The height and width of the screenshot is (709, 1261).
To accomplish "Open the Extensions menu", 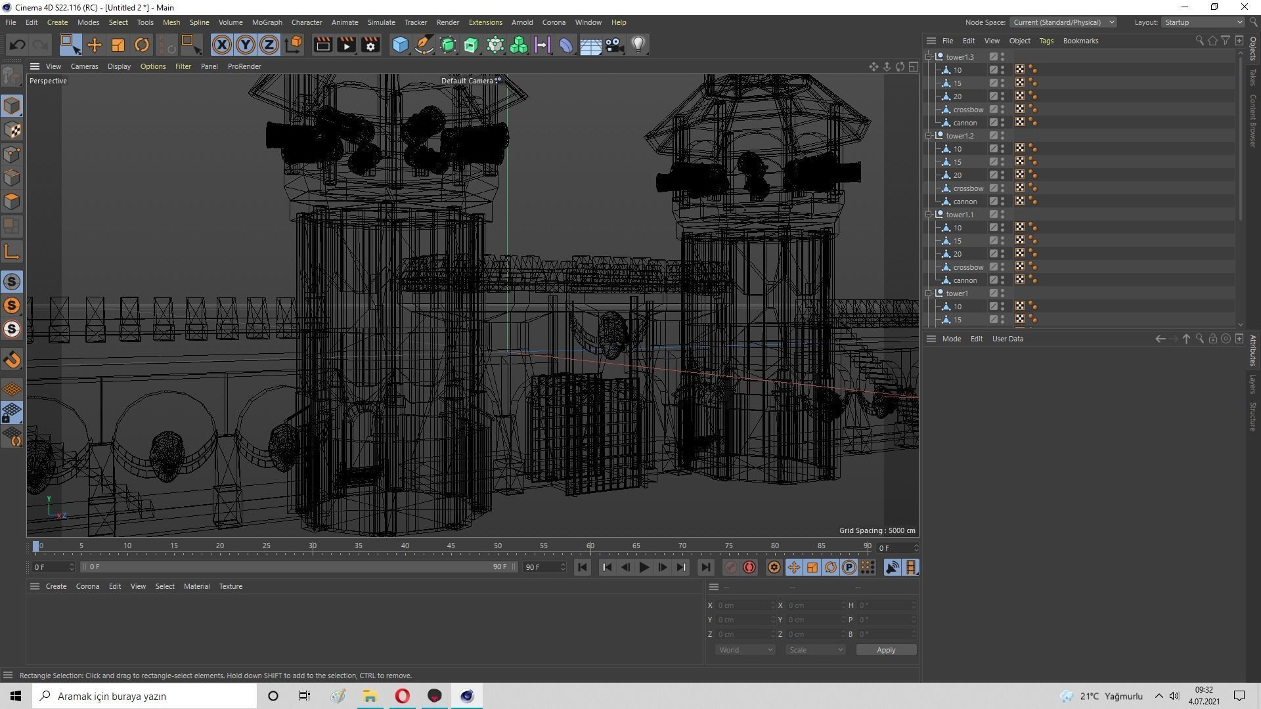I will click(485, 22).
